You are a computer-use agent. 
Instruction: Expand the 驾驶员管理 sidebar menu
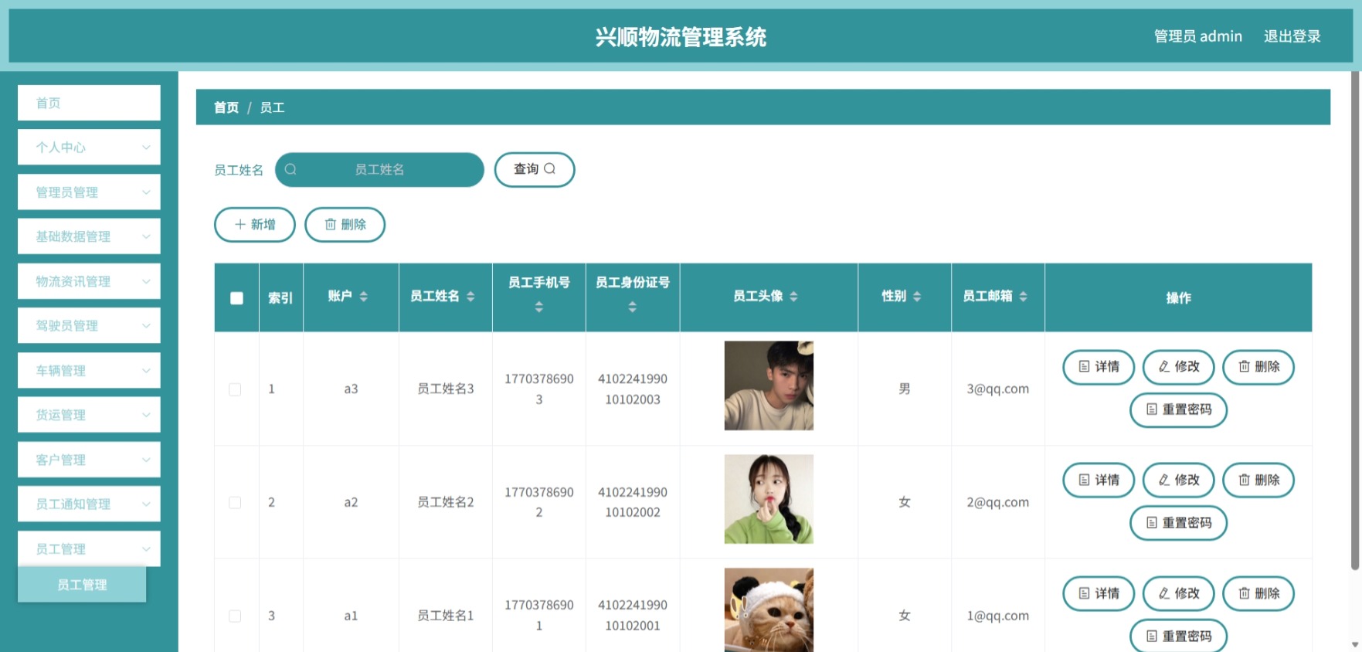coord(89,326)
